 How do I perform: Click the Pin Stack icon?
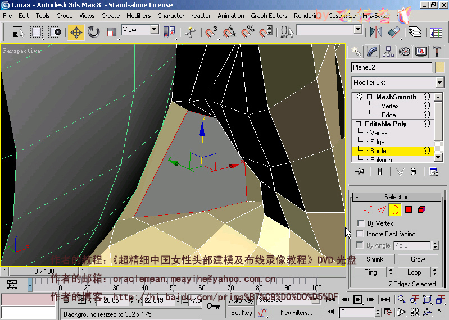360,172
